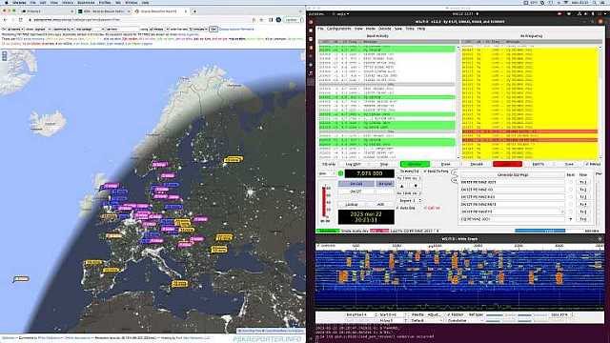Screen dimensions: 610x343
Task: Click the DX Call input field
Action: (x=356, y=192)
